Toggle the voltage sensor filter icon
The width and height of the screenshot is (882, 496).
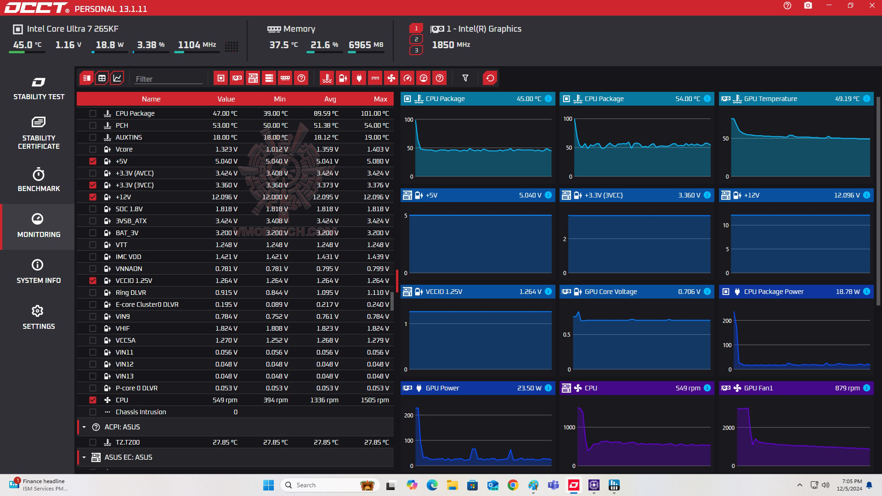pyautogui.click(x=343, y=78)
